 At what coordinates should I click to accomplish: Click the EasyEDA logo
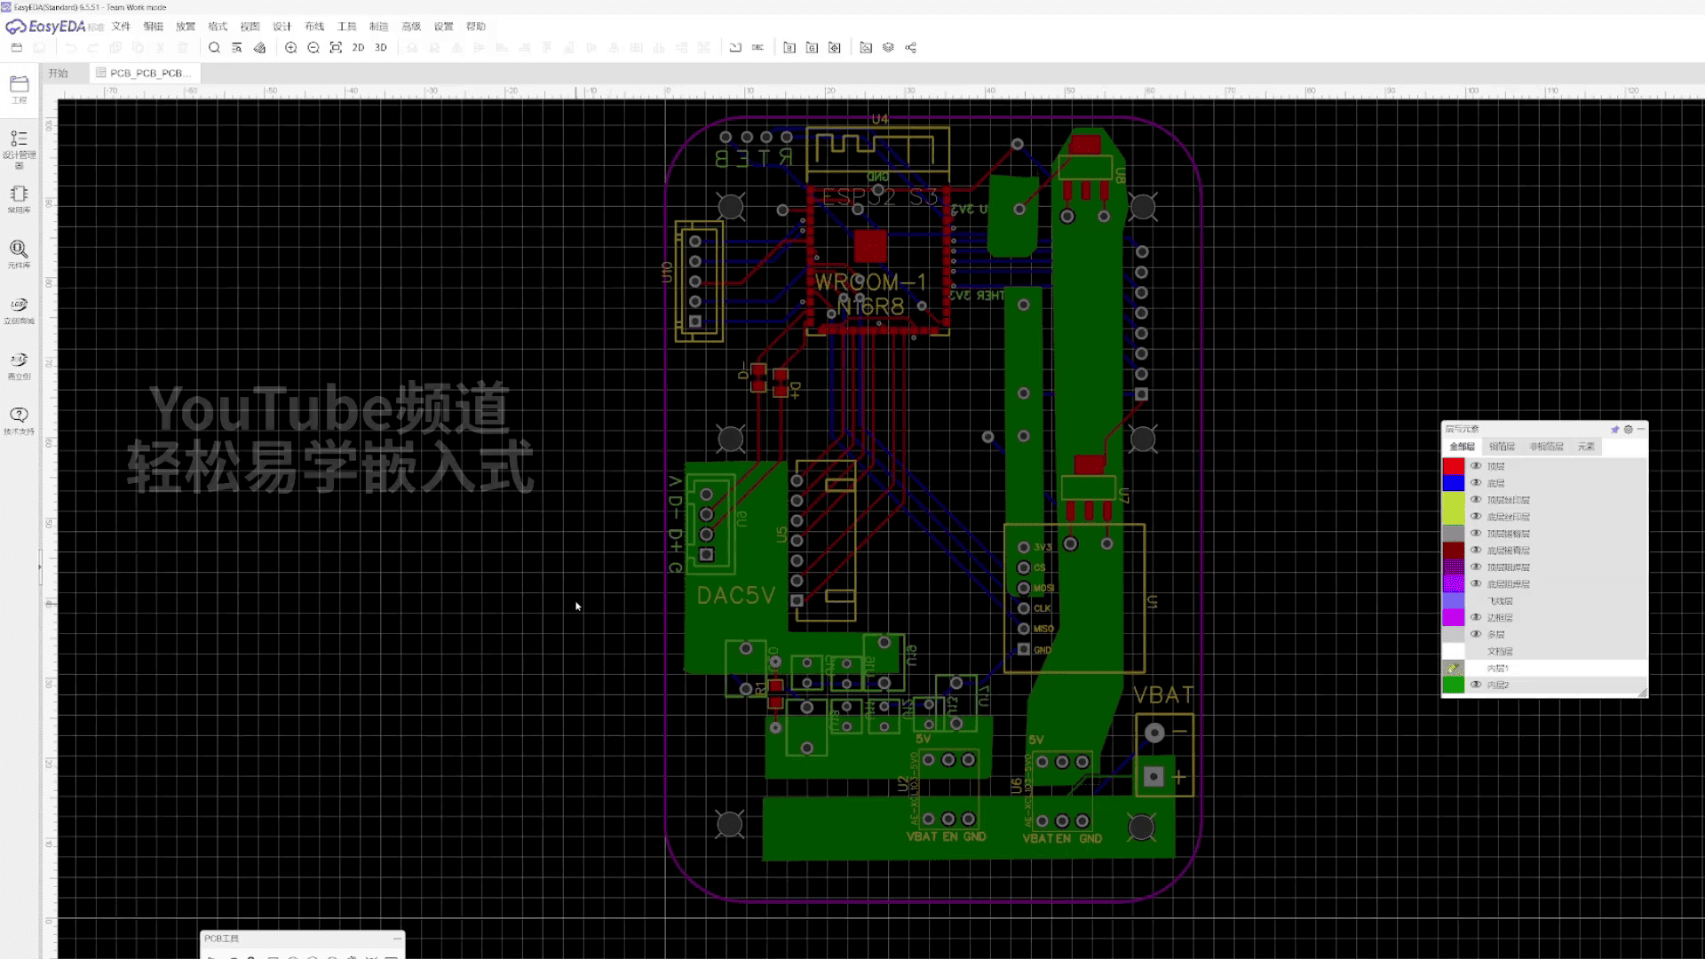(x=46, y=27)
